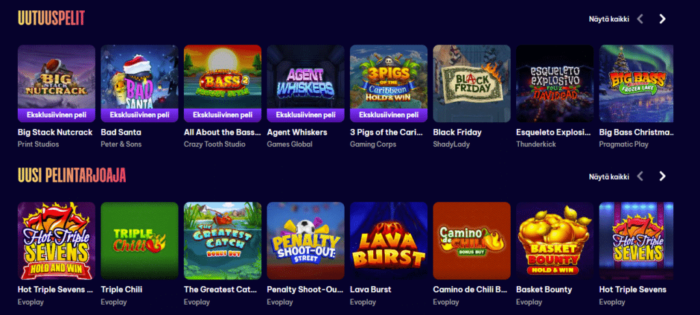Launch Esqueleto Explosivo game tile
700x315 pixels.
pyautogui.click(x=554, y=83)
